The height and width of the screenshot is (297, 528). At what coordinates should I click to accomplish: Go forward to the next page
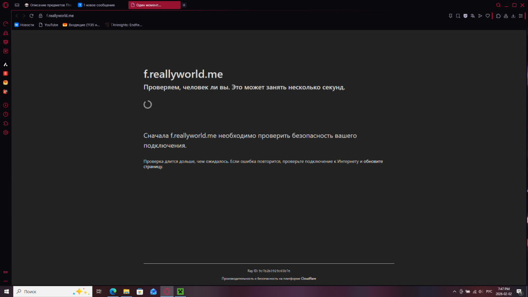point(24,16)
